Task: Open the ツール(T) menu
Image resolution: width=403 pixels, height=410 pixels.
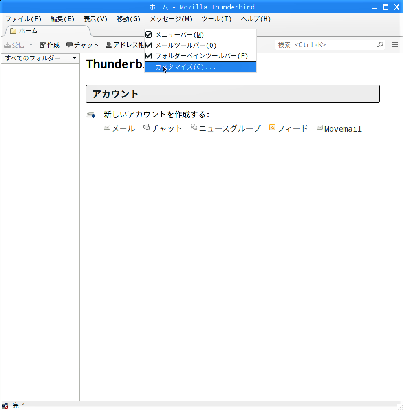Action: [216, 19]
